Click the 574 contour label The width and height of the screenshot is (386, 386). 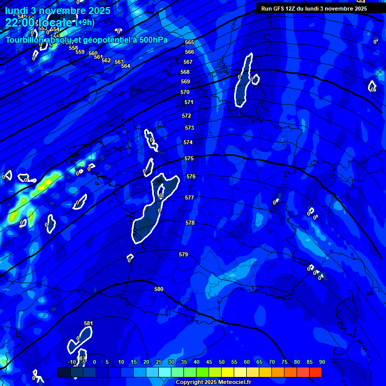[188, 142]
